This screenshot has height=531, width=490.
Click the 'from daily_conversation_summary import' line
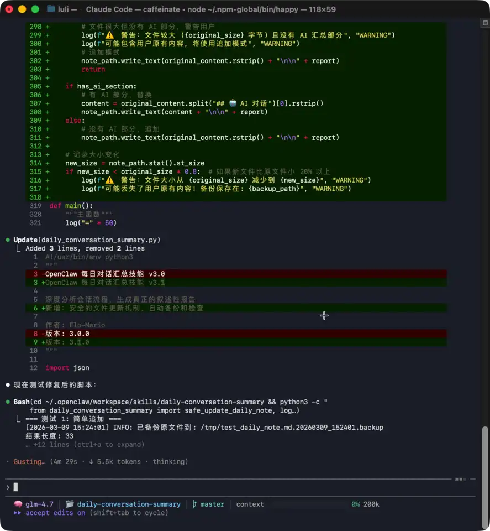click(x=165, y=410)
